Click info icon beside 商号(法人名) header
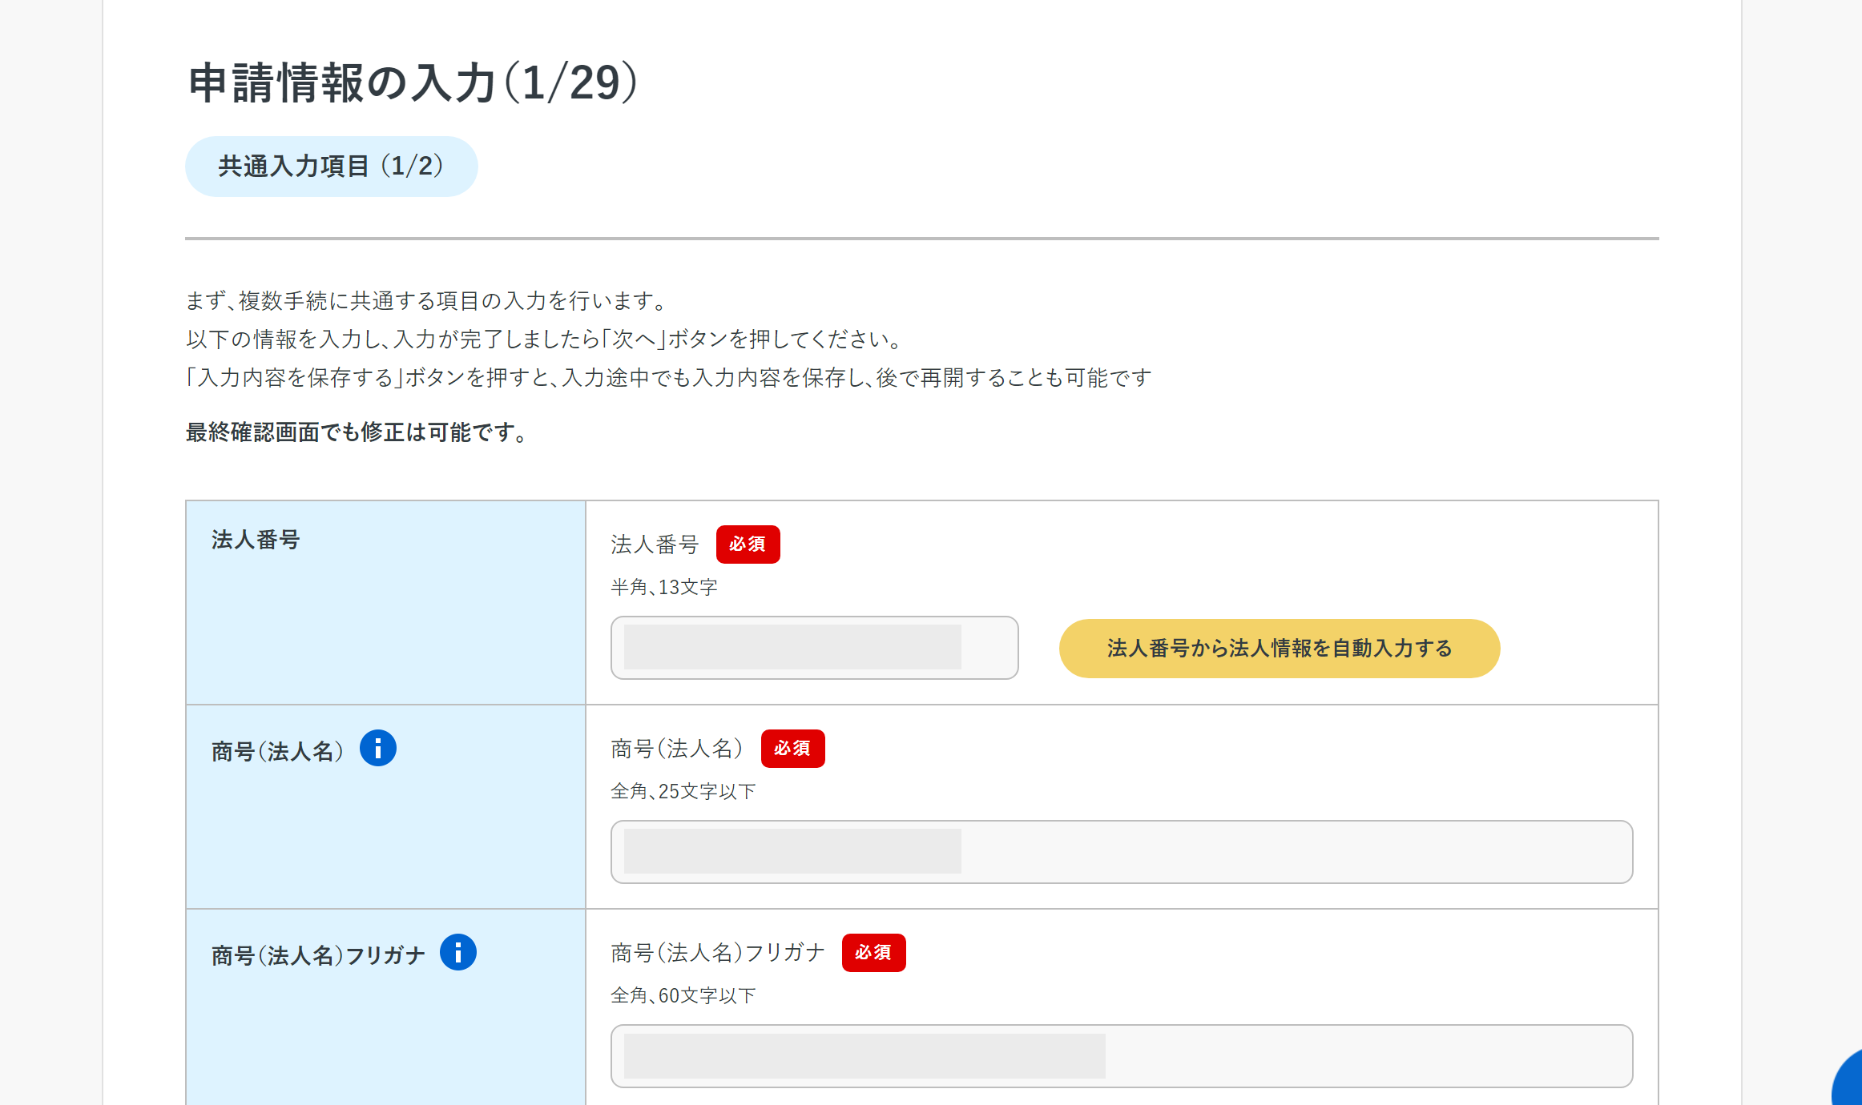Screen dimensions: 1862x1105 [377, 749]
